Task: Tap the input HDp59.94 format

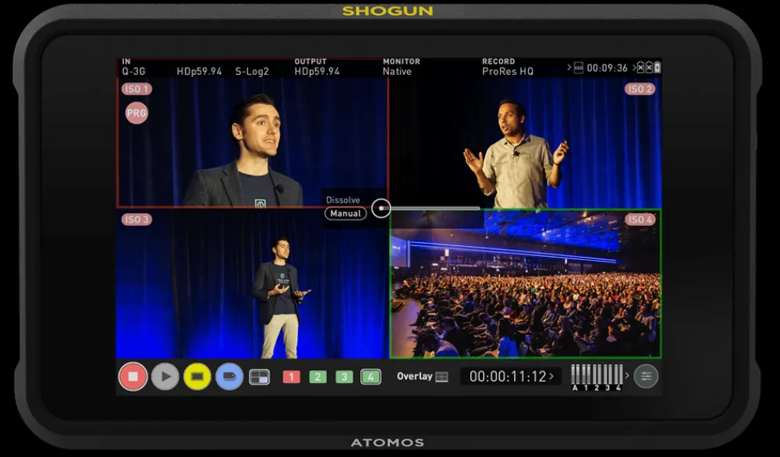Action: tap(199, 72)
